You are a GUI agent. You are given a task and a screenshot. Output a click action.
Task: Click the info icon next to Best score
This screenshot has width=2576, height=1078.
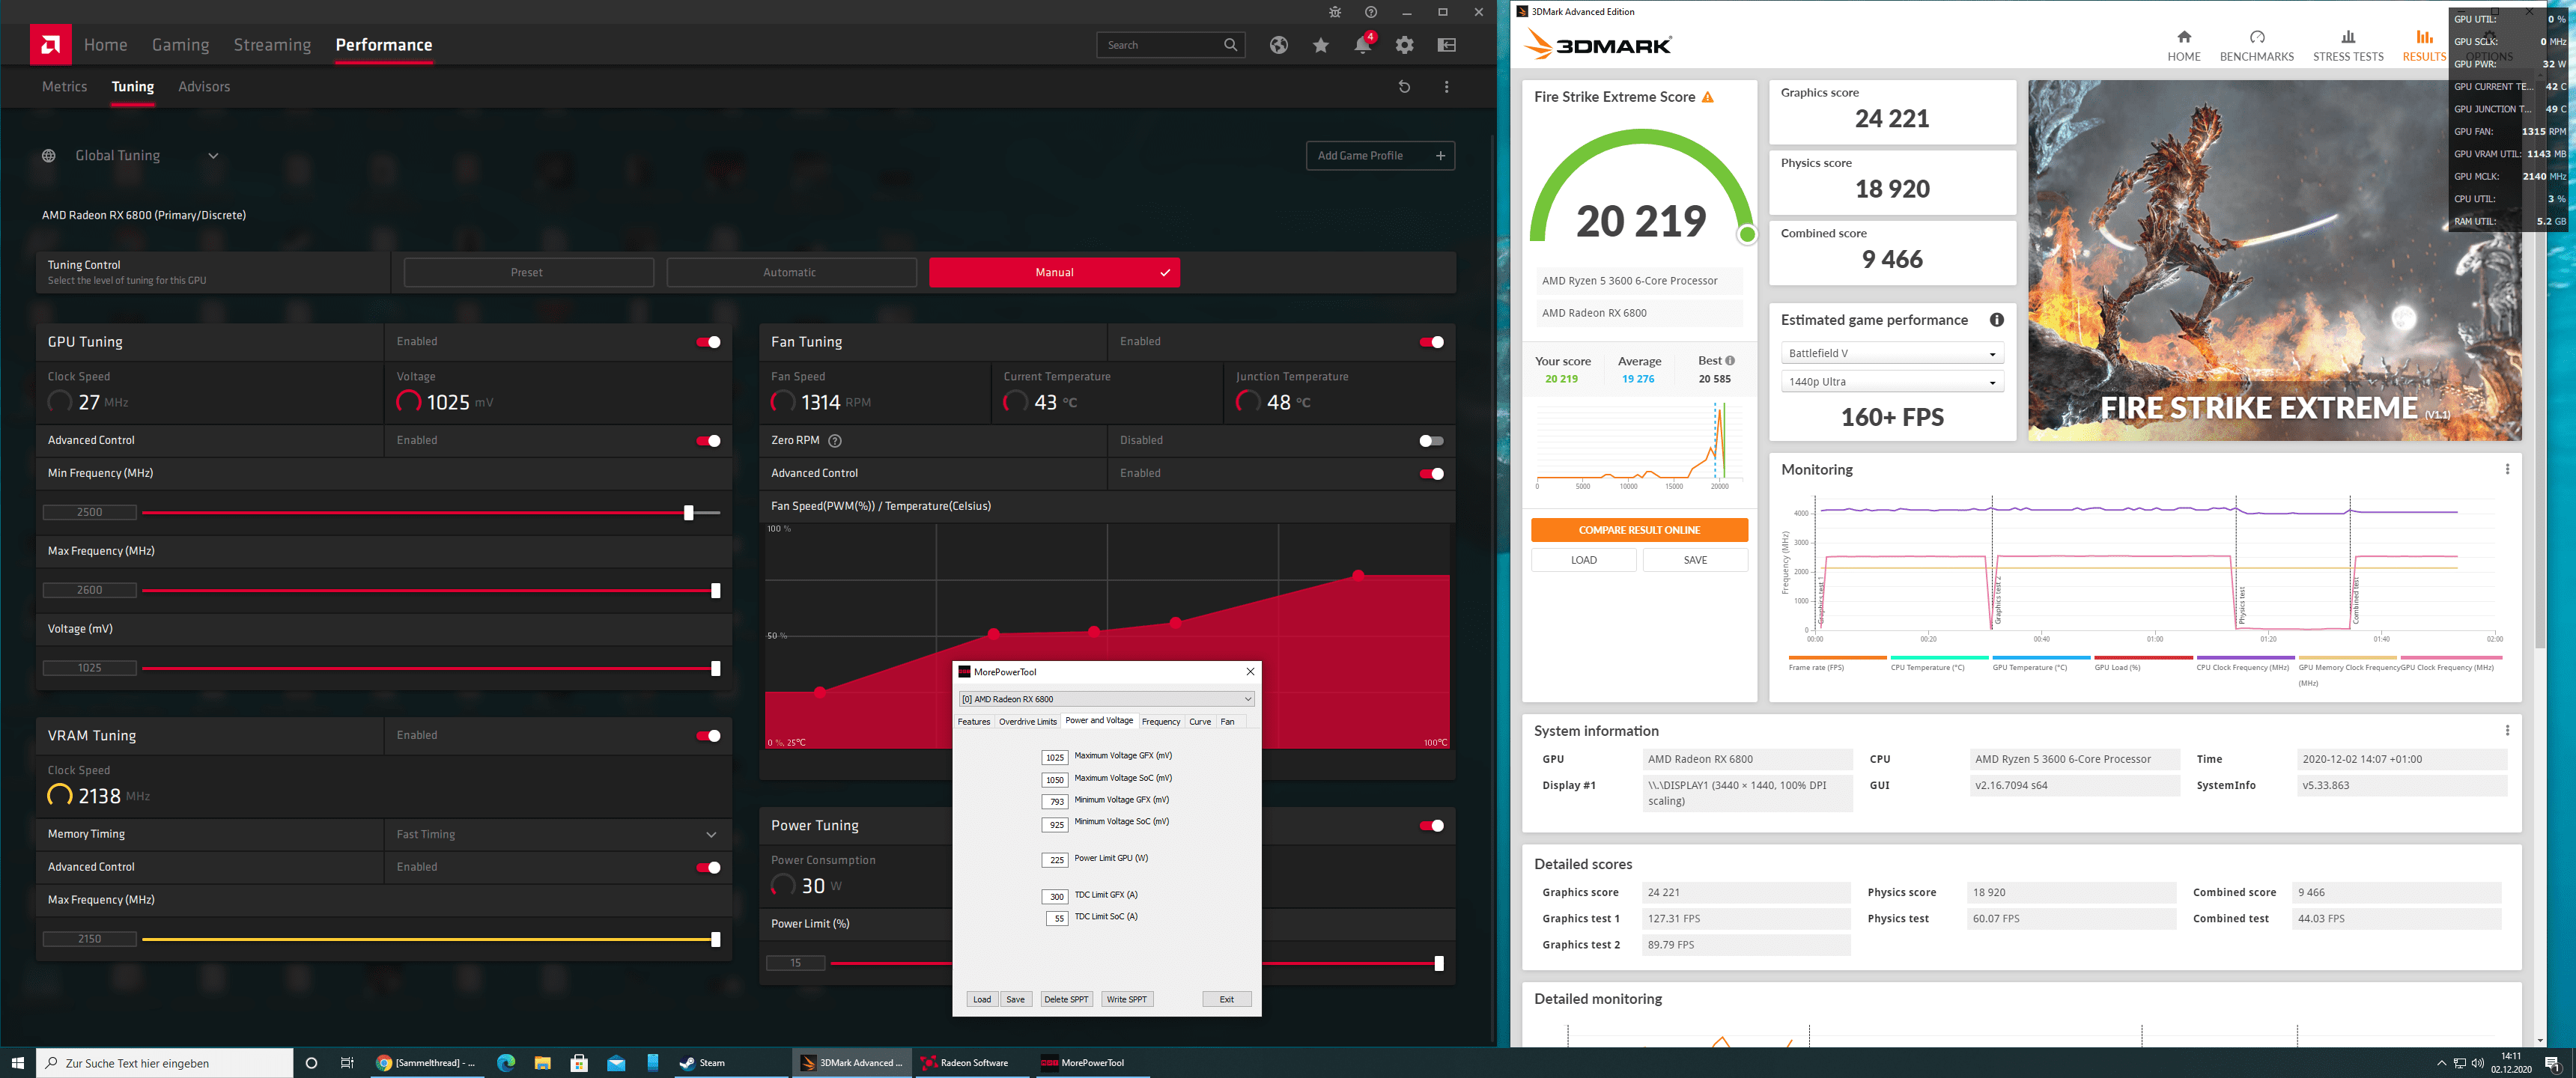click(x=1730, y=361)
